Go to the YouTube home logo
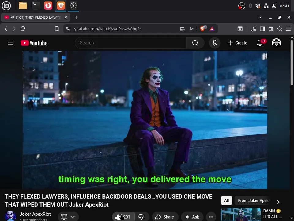This screenshot has width=294, height=221. pos(34,43)
